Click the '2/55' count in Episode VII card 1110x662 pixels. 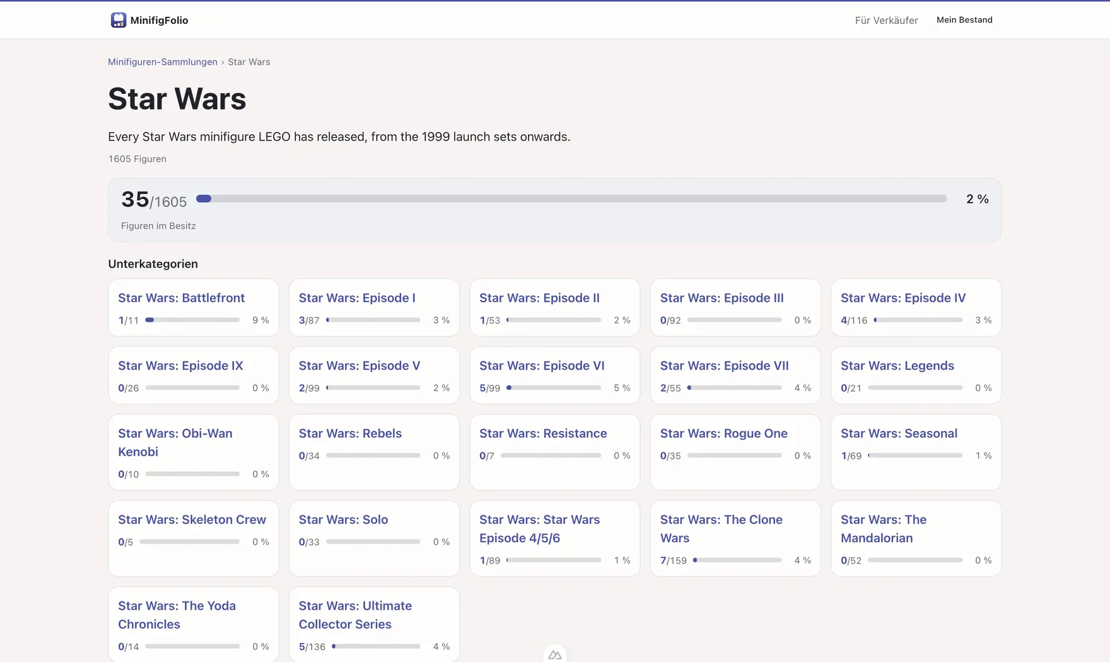coord(670,388)
